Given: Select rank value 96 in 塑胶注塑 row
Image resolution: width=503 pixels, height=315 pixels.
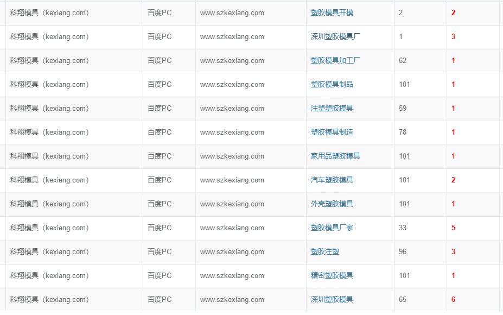Looking at the screenshot, I should 403,252.
